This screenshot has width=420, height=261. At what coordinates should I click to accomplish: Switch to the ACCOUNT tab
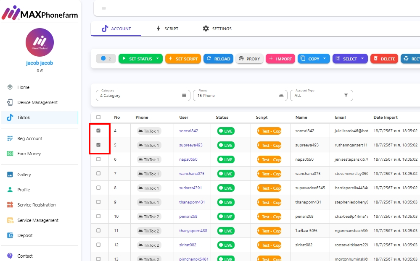[116, 29]
